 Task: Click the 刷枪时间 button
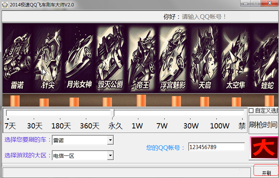pyautogui.click(x=264, y=125)
